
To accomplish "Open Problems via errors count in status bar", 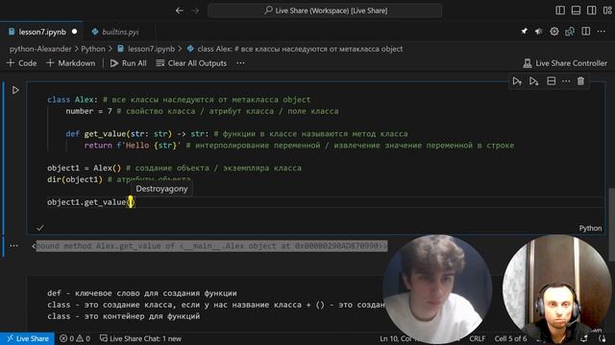I will pyautogui.click(x=66, y=338).
